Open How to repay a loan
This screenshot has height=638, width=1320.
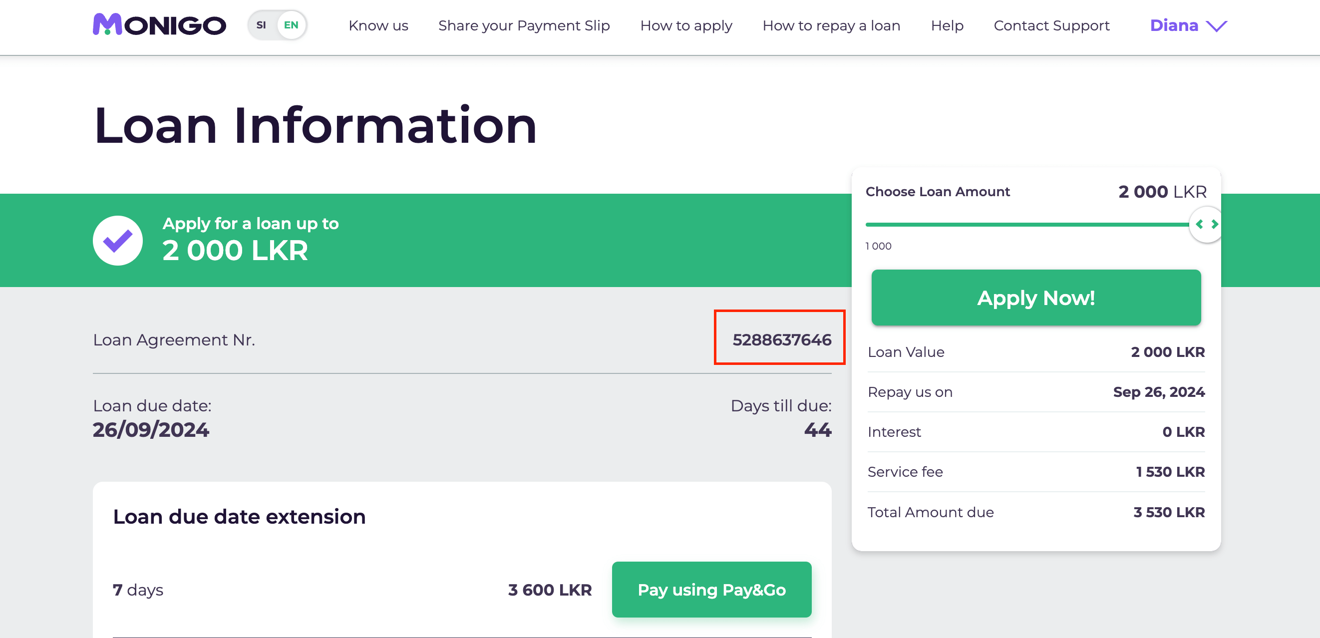point(831,25)
